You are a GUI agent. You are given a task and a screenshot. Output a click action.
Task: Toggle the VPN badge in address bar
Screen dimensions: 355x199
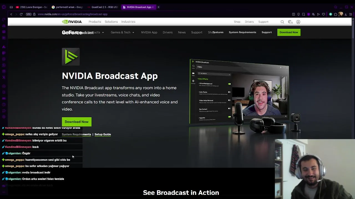[x=29, y=14]
